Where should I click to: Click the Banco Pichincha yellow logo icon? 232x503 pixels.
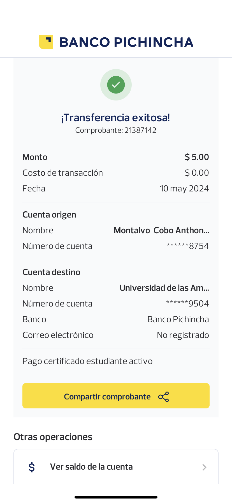[x=46, y=42]
